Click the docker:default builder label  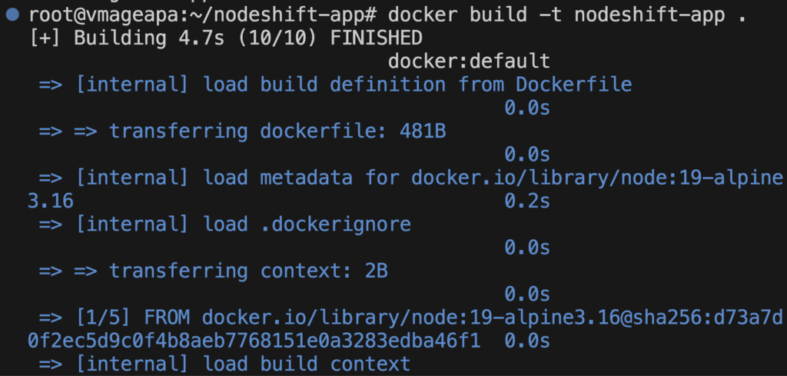(469, 61)
